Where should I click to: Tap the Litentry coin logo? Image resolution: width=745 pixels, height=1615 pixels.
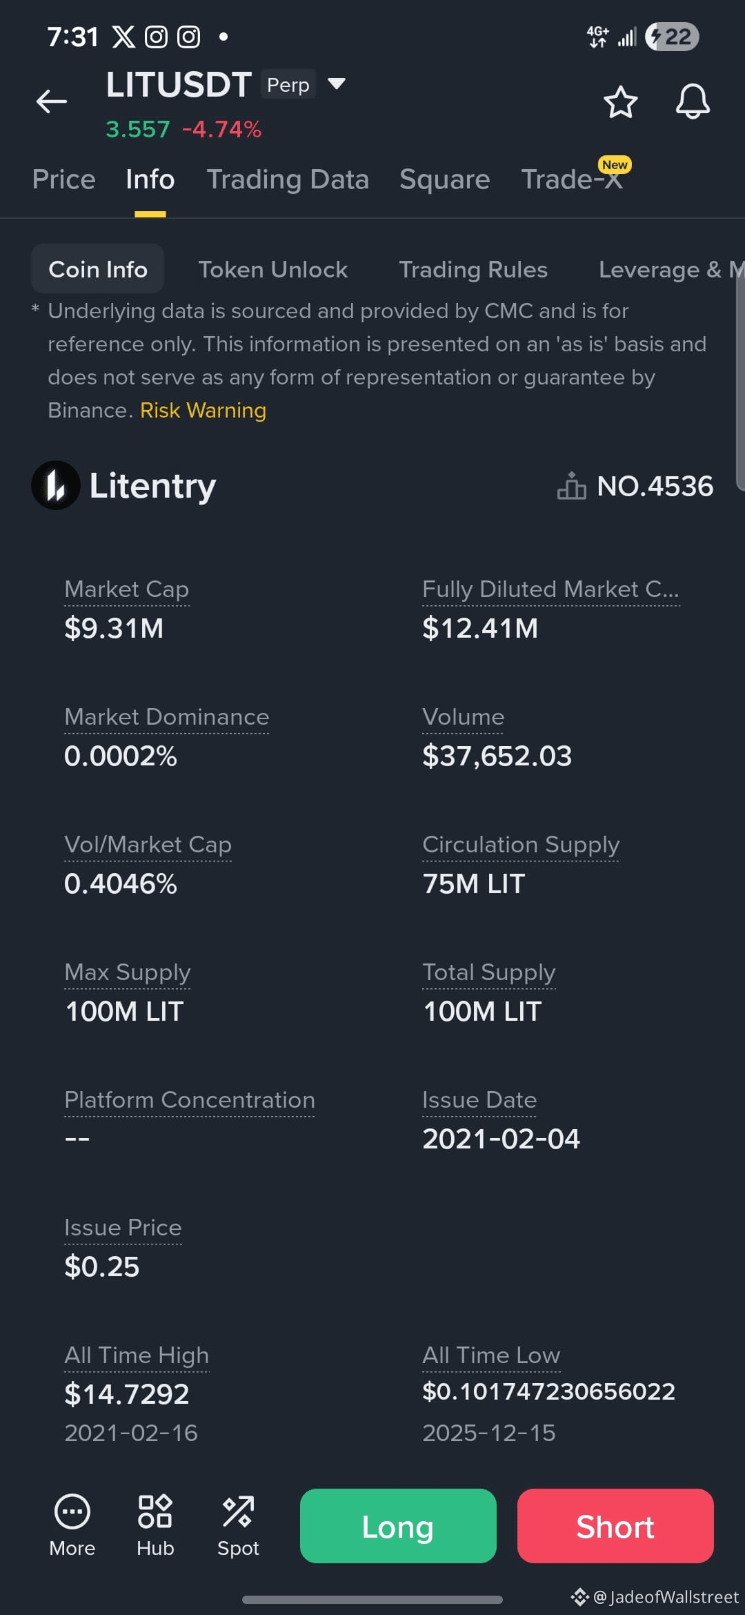pyautogui.click(x=56, y=485)
